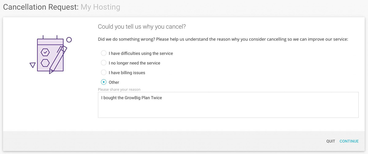Select the "Other" radio button
This screenshot has width=368, height=154.
point(104,82)
